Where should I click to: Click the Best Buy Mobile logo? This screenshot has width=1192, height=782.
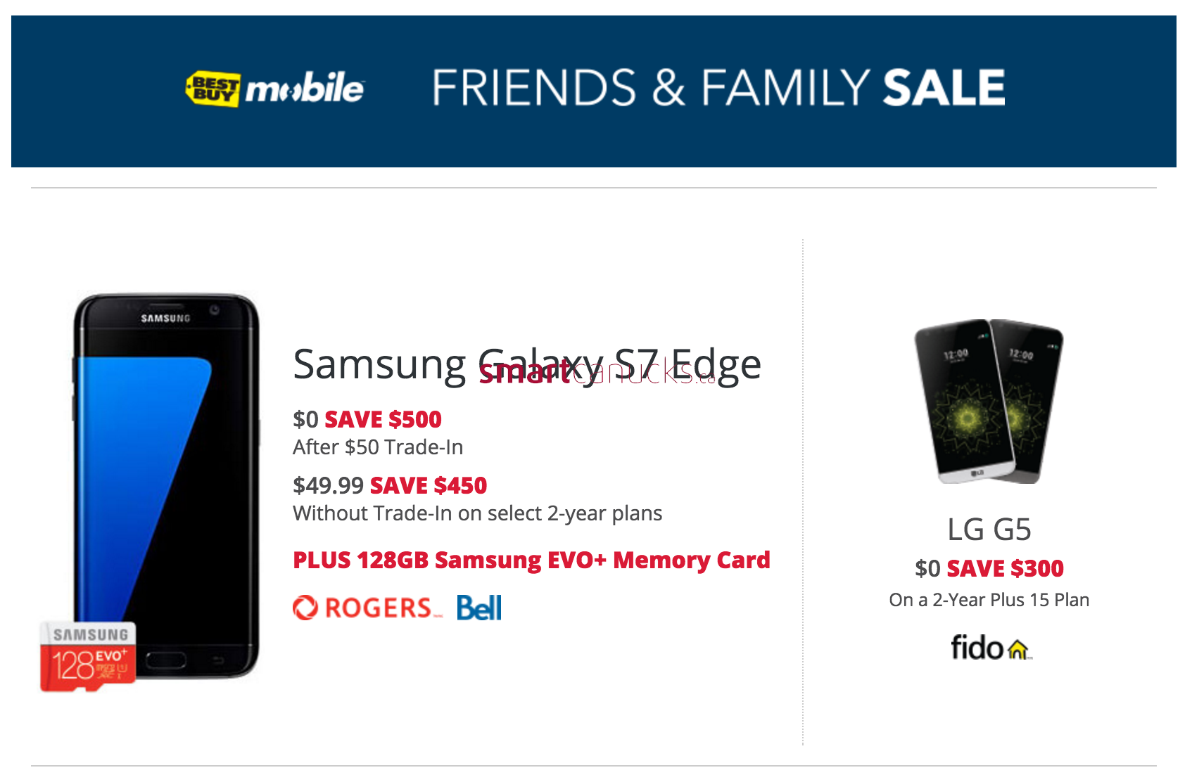[274, 89]
